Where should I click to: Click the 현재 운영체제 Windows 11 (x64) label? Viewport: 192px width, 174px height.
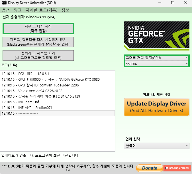coord(29,17)
